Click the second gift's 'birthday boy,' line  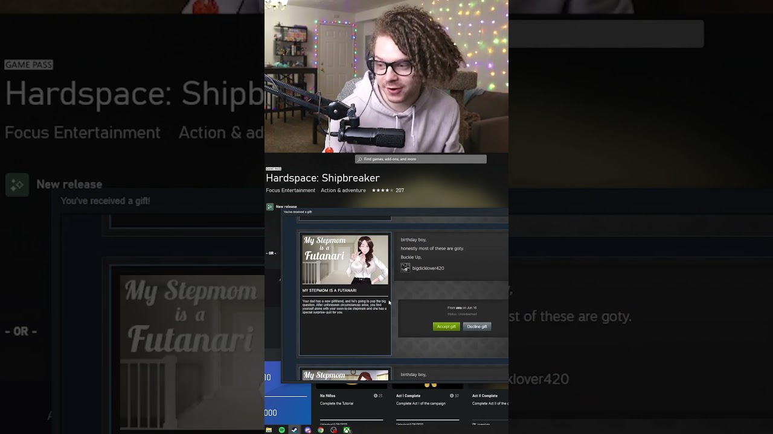(414, 375)
